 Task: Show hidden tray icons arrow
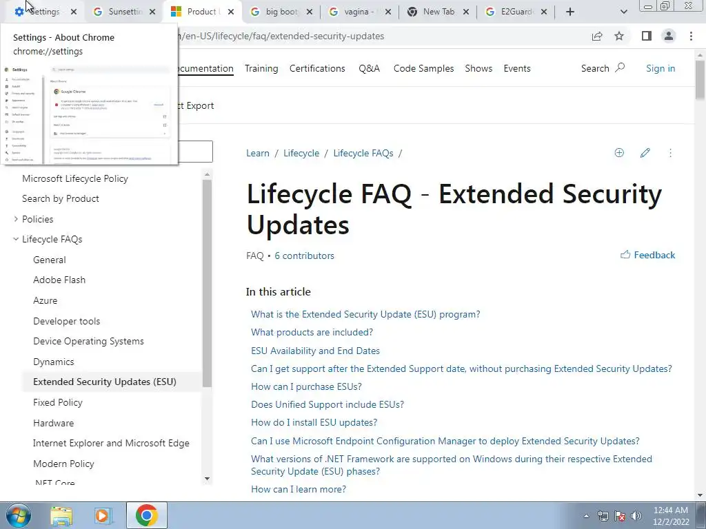(586, 516)
